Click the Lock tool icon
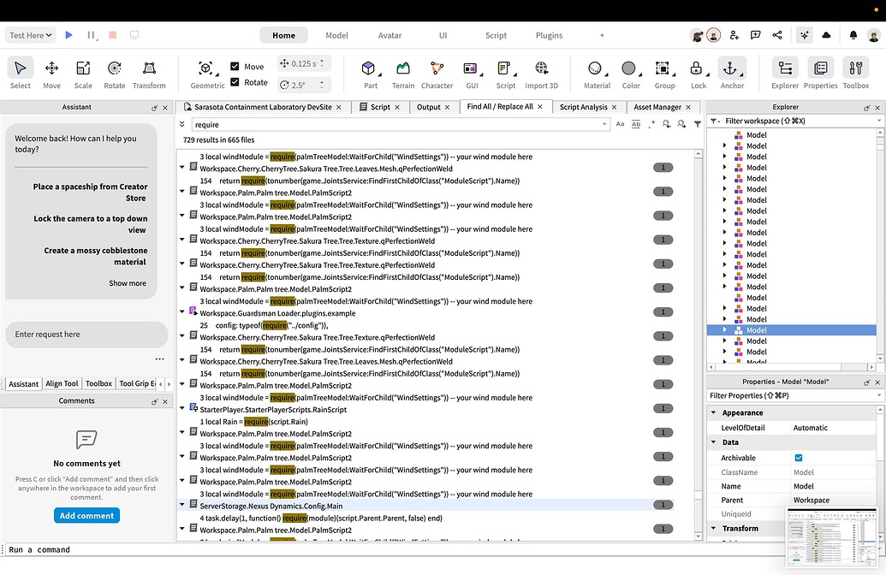The width and height of the screenshot is (886, 575). [x=698, y=74]
